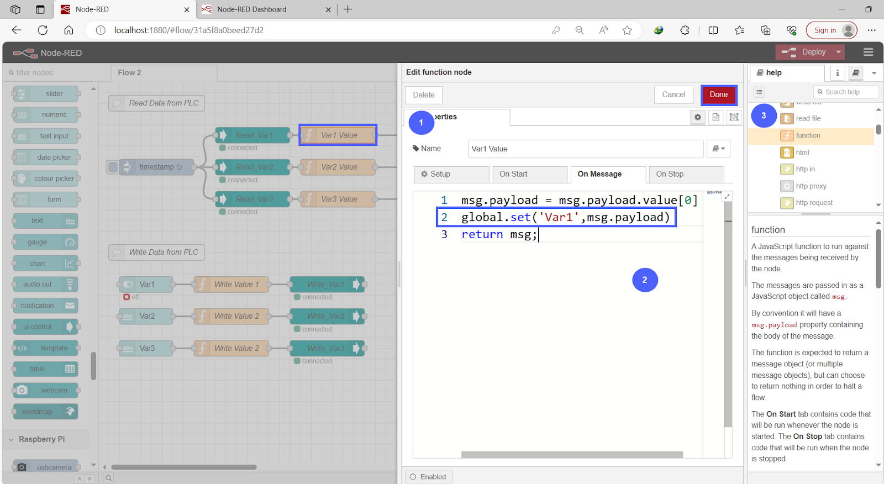Expand all palette categories arrow
This screenshot has width=884, height=484.
pos(90,479)
